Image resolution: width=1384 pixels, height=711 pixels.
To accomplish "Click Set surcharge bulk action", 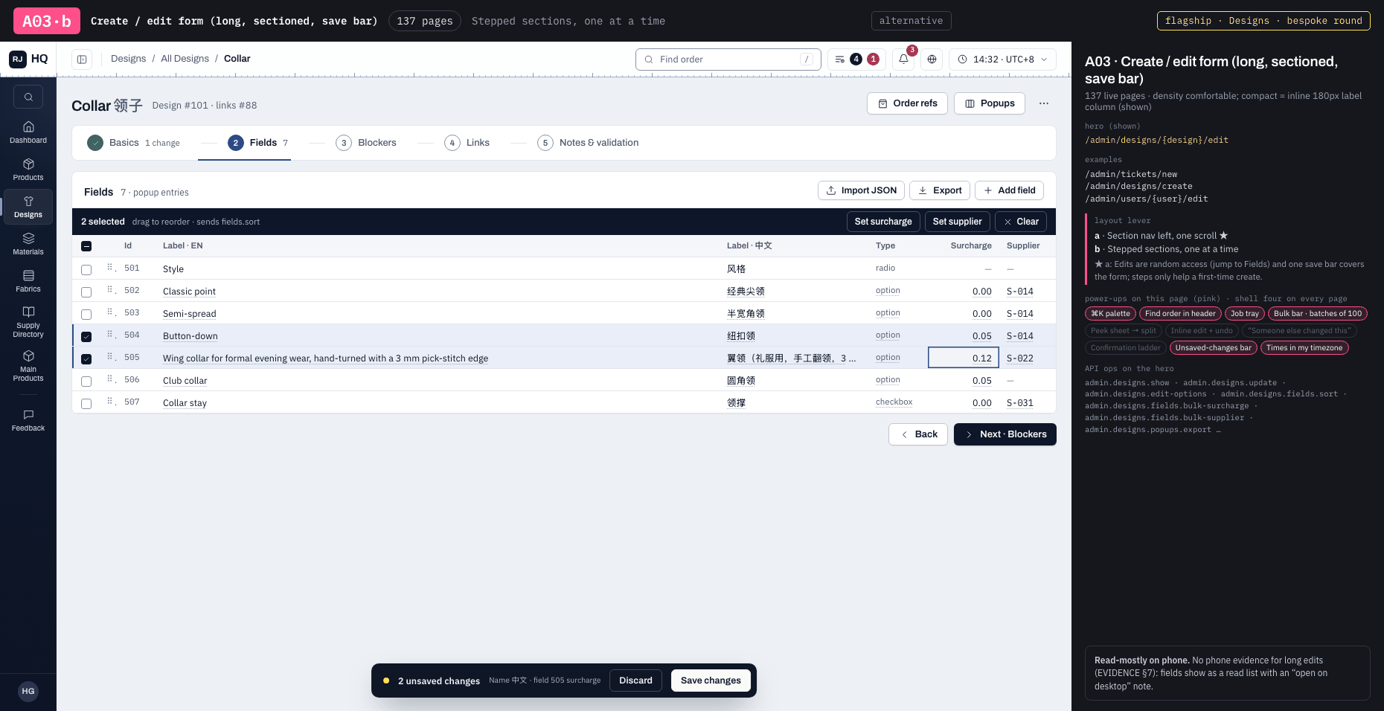I will pos(883,222).
